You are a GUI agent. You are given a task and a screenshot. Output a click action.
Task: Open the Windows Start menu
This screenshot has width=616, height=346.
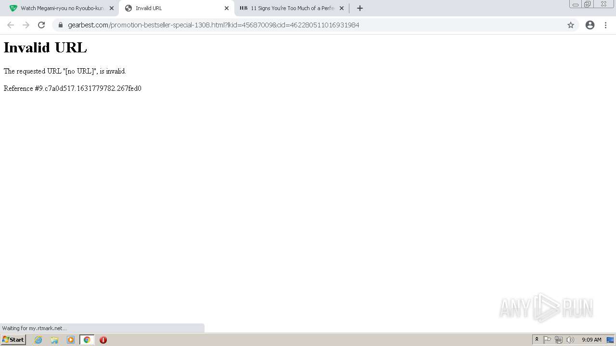(x=13, y=340)
